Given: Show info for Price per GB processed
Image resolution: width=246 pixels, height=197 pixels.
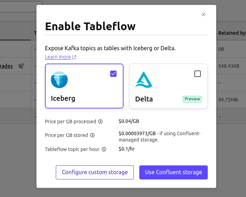Looking at the screenshot, I should [100, 122].
